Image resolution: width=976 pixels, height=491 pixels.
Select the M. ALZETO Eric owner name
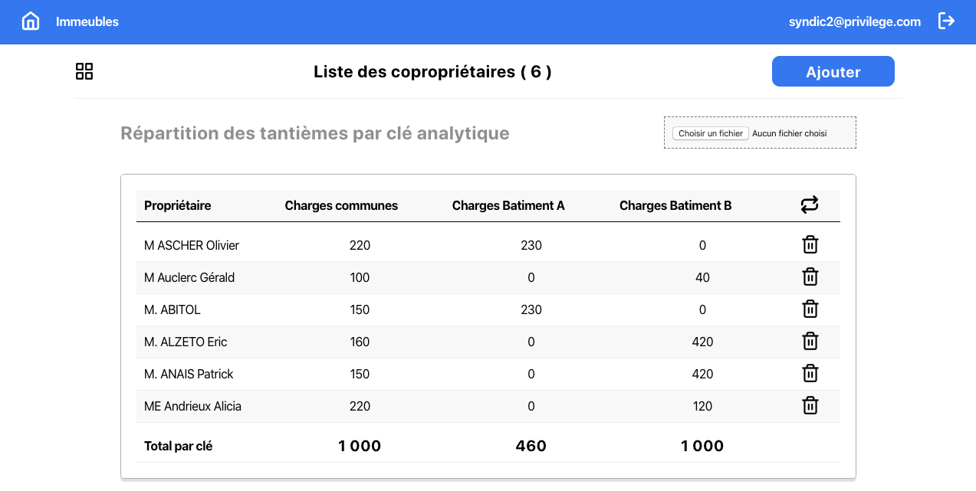[x=186, y=342]
